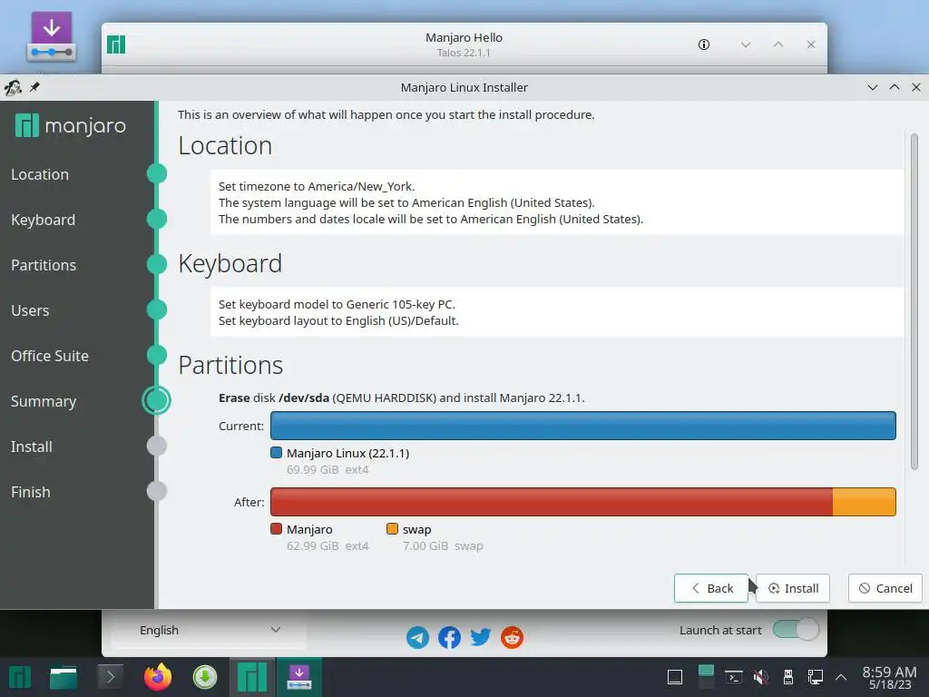
Task: Click the Summary step progress circle marker
Action: coord(156,400)
